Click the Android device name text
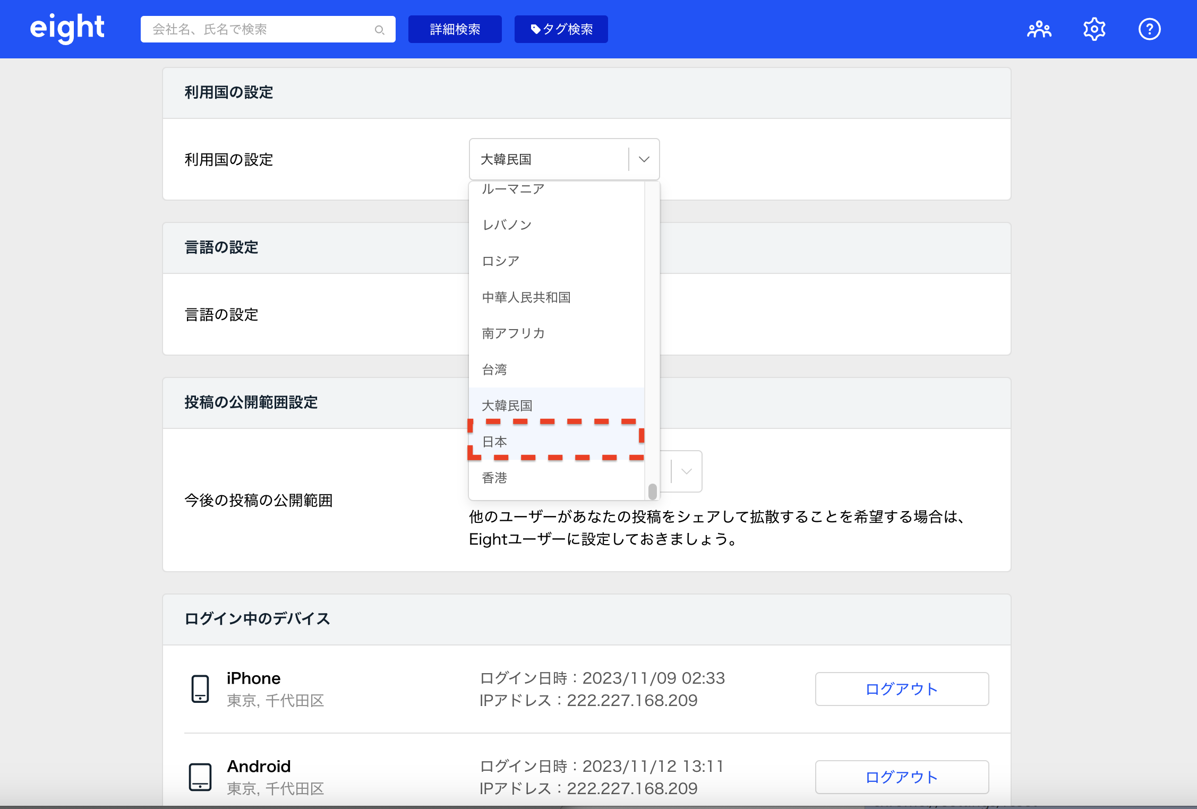This screenshot has width=1197, height=809. tap(259, 767)
